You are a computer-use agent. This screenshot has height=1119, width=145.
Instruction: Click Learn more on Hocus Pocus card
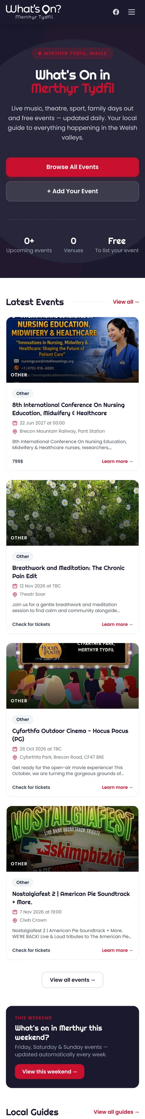click(117, 787)
